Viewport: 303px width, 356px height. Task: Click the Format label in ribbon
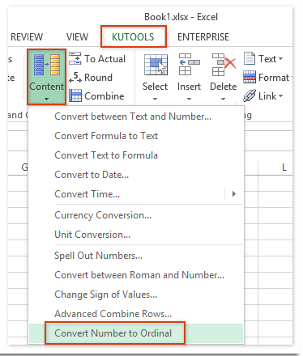pos(274,78)
